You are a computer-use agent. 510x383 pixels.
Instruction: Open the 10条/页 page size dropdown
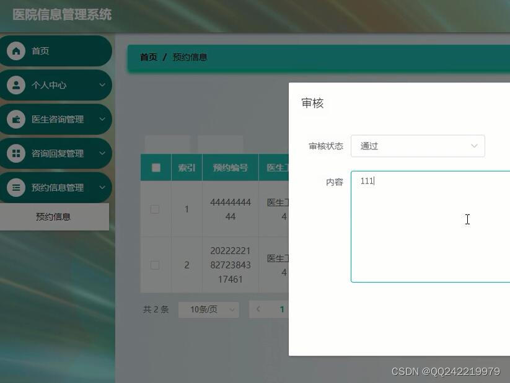point(208,309)
